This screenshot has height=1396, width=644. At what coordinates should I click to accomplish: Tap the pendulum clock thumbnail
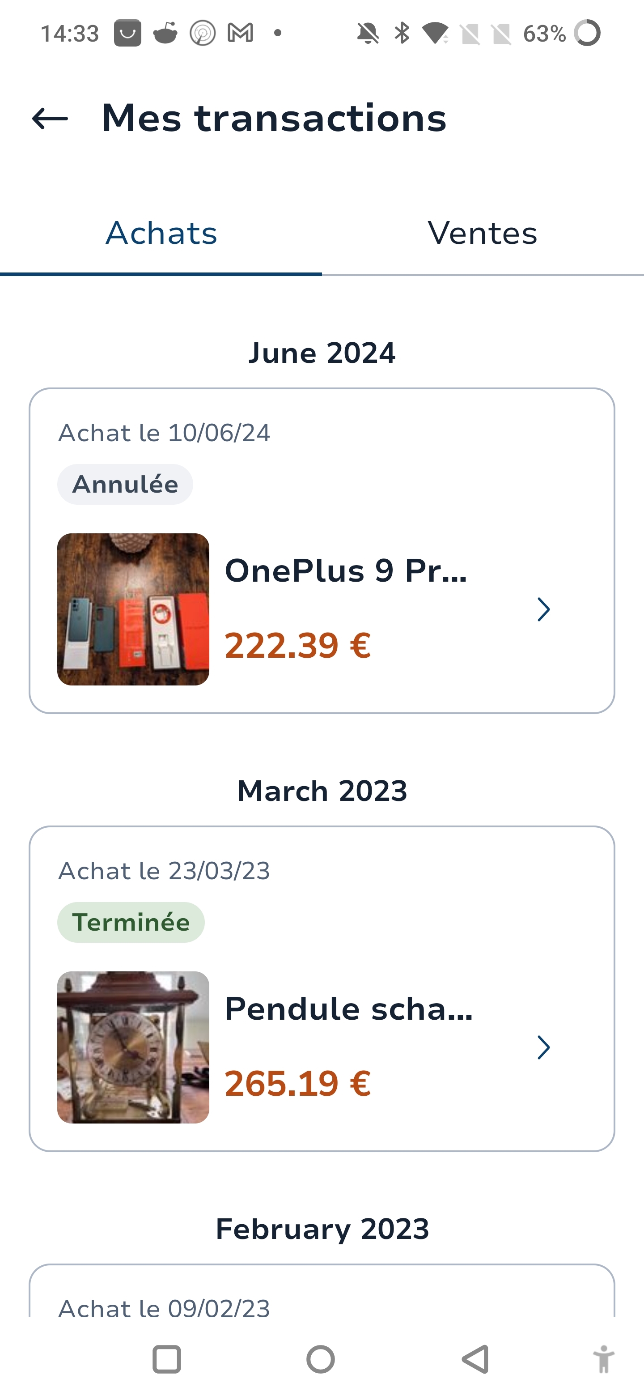tap(133, 1047)
